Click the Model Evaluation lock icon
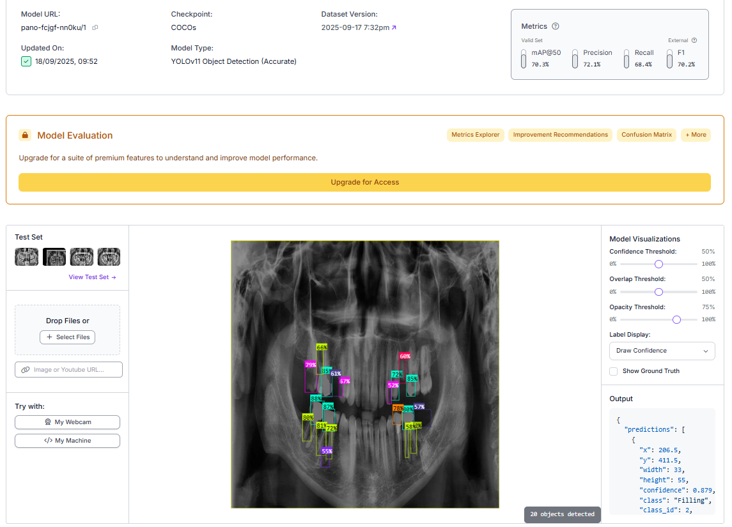 click(x=25, y=135)
